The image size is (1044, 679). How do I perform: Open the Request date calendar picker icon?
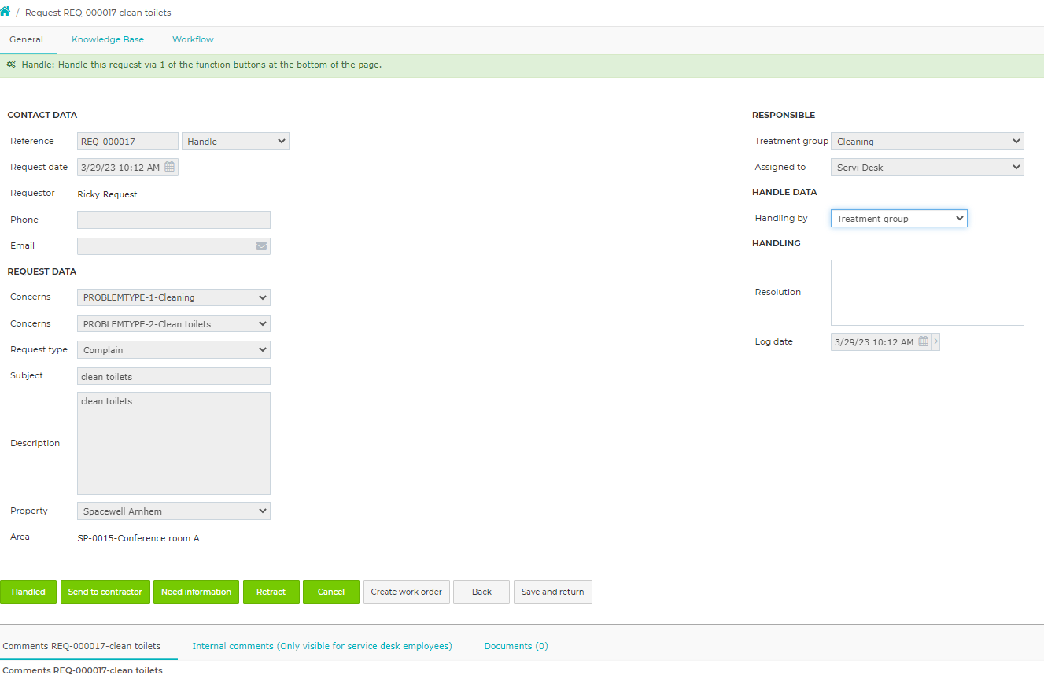[x=169, y=167]
